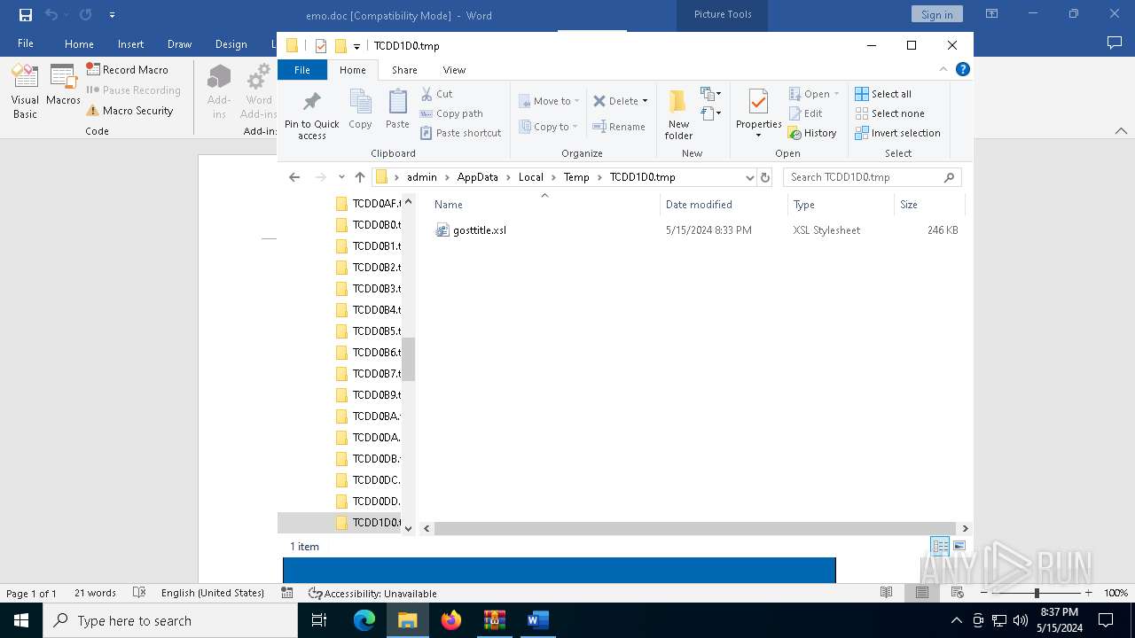Open Customize Quick Access Toolbar dropdown in Explorer

[356, 46]
